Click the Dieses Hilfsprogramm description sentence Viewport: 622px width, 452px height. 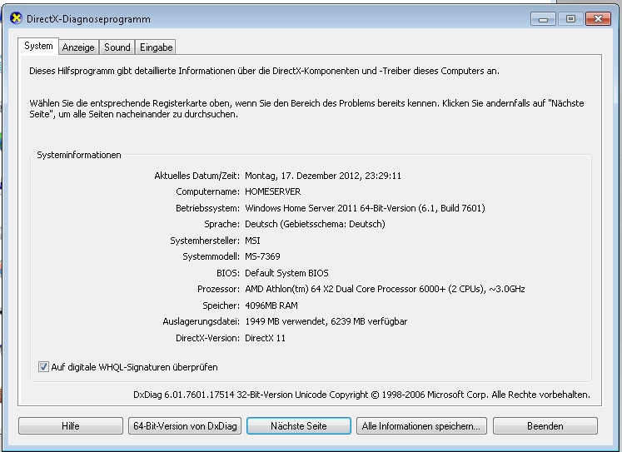[264, 71]
